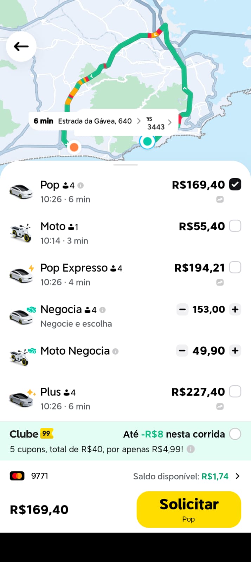This screenshot has width=251, height=562.
Task: Open Clube 99 coupon info icon
Action: [x=191, y=449]
